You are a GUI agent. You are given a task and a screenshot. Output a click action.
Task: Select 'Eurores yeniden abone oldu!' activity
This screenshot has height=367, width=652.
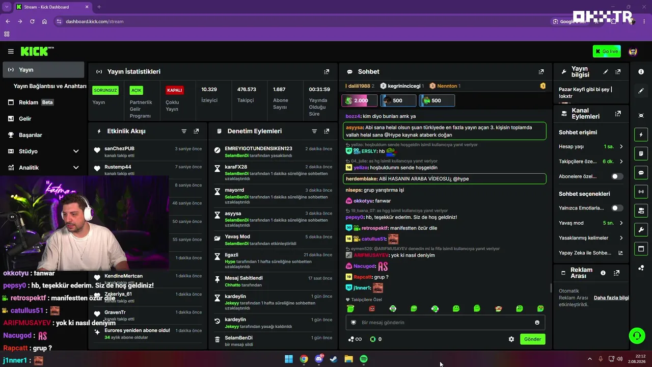coord(148,333)
